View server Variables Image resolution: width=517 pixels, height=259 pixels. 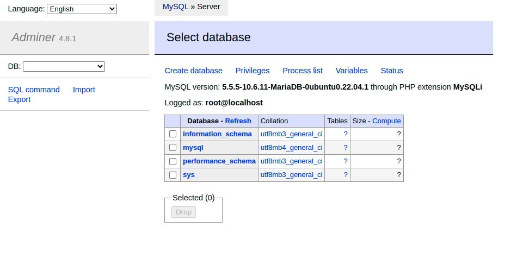coord(352,71)
